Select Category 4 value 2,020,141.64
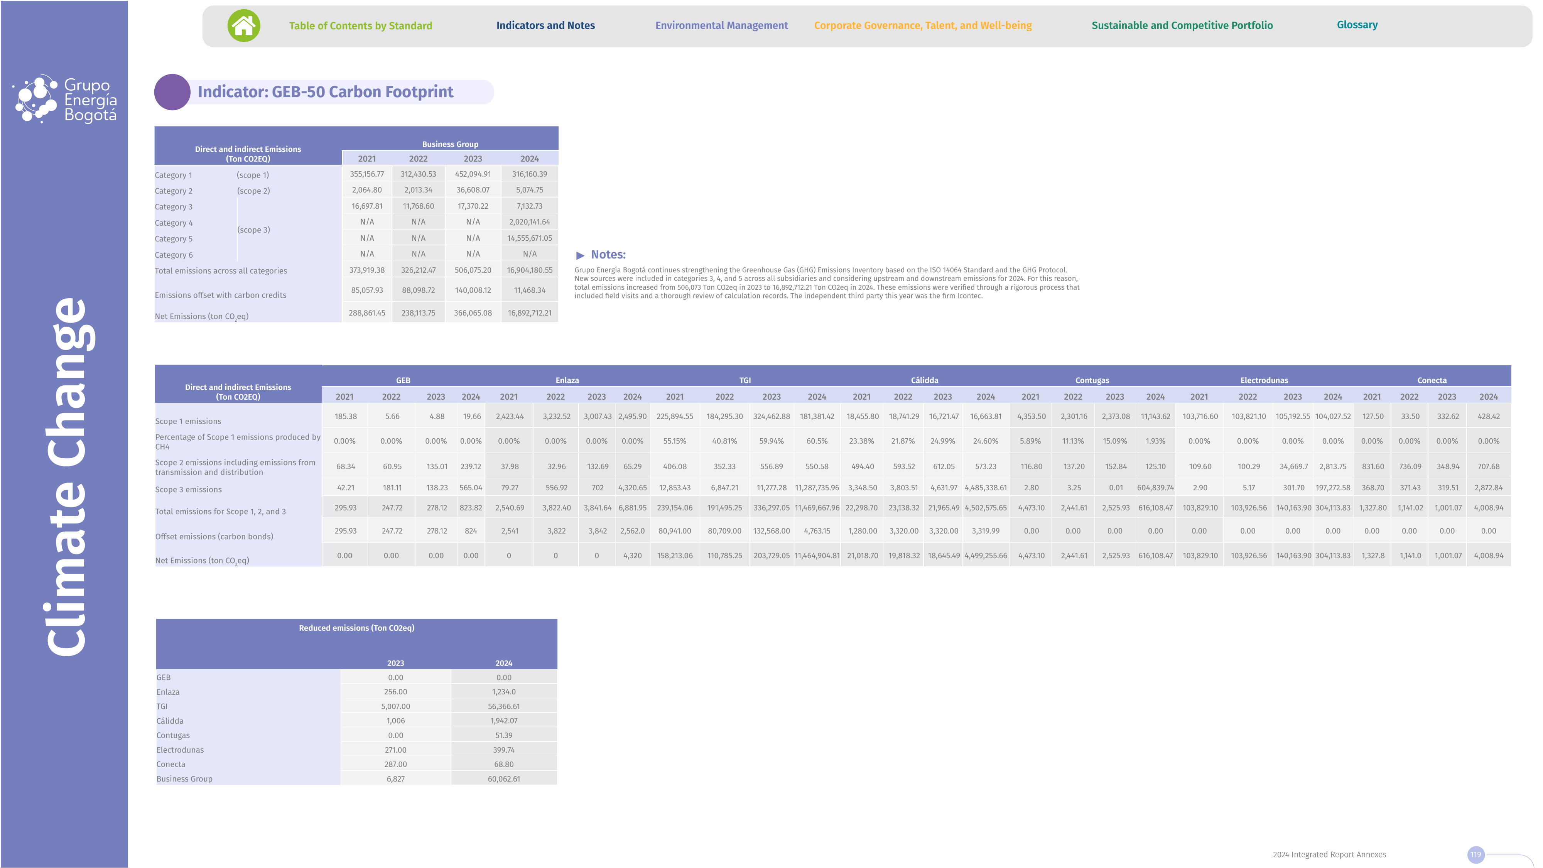The image size is (1543, 868). click(x=530, y=222)
